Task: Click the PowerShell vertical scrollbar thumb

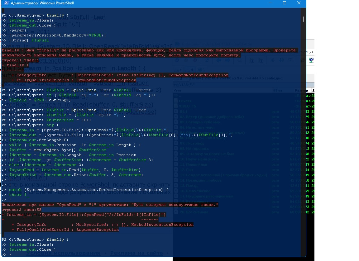Action: [x=304, y=19]
